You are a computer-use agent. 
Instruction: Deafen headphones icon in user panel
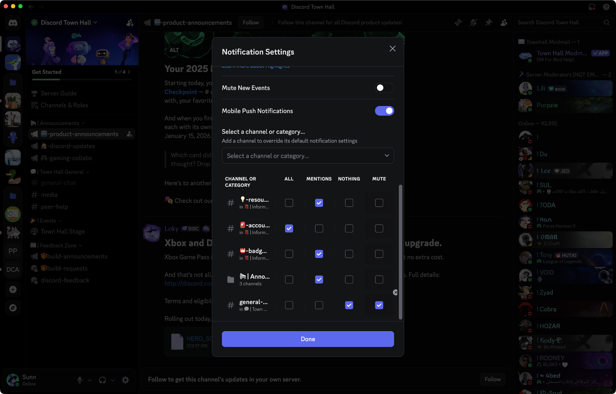103,380
